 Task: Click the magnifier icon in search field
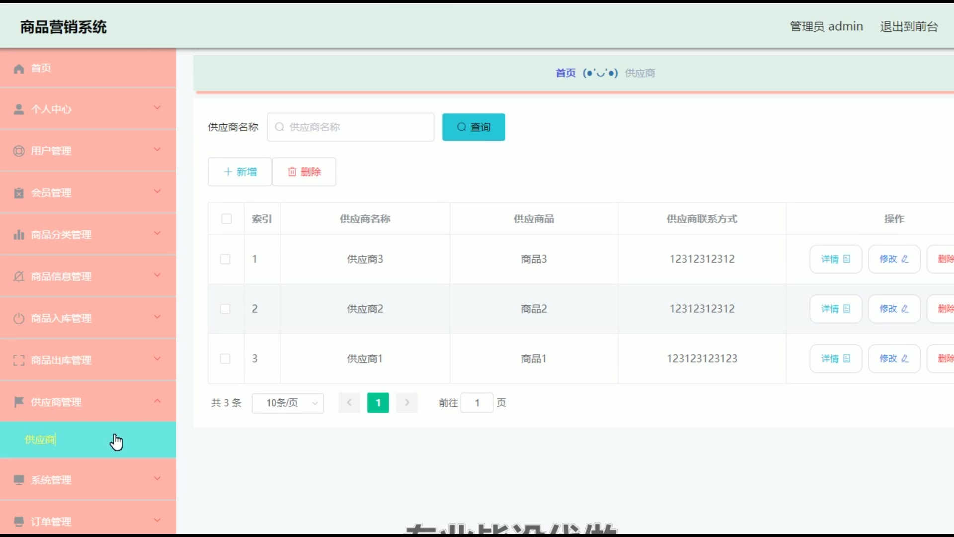point(280,127)
